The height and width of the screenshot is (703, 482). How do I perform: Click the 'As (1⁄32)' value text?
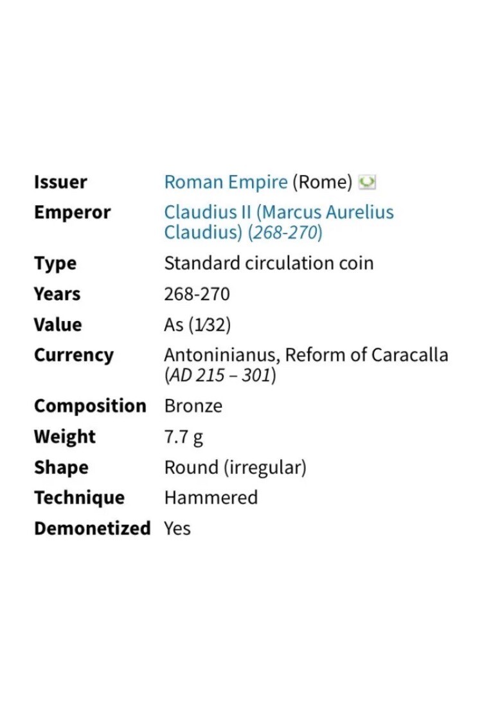coord(197,325)
